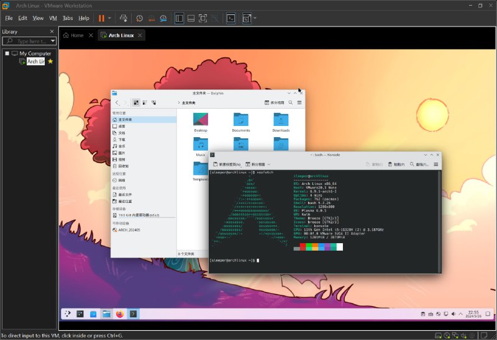
Task: Open the VMware console view icon
Action: (x=230, y=19)
